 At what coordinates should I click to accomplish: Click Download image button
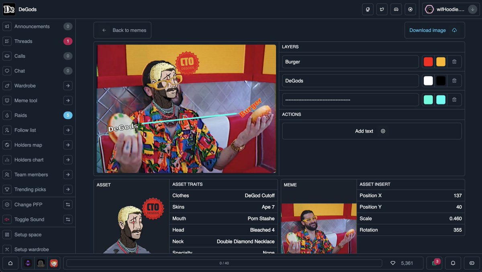(x=435, y=30)
